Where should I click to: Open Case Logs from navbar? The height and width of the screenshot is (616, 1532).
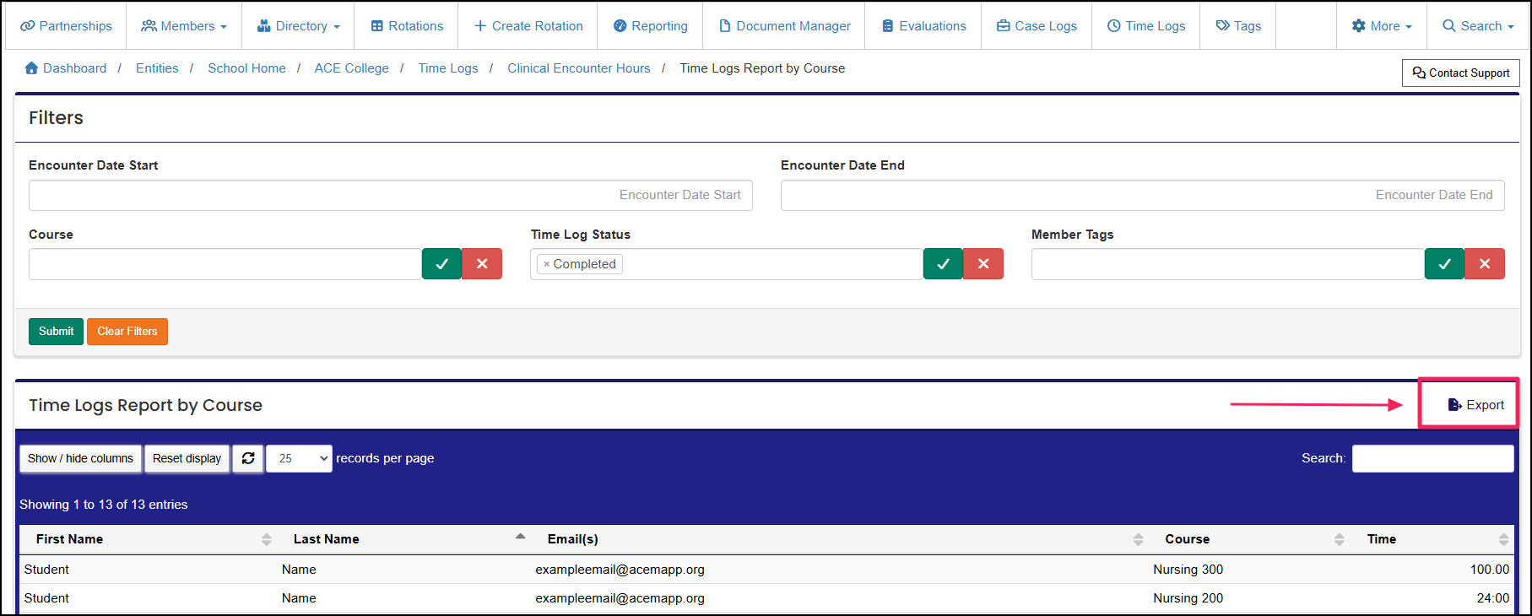click(1037, 26)
